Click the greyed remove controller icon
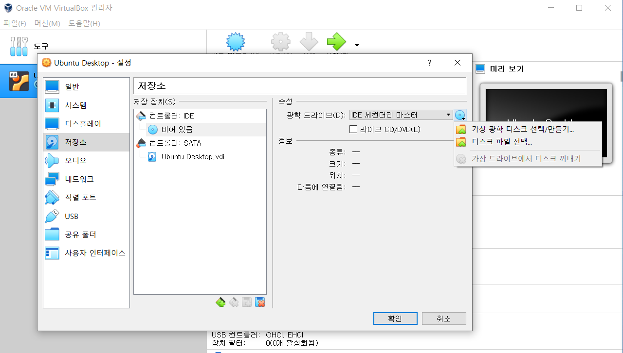Screen dimensions: 623x353 (x=234, y=302)
